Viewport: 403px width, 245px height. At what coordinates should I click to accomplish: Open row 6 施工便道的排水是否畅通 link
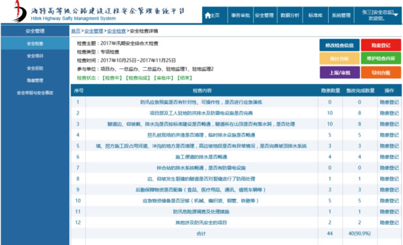[201, 157]
